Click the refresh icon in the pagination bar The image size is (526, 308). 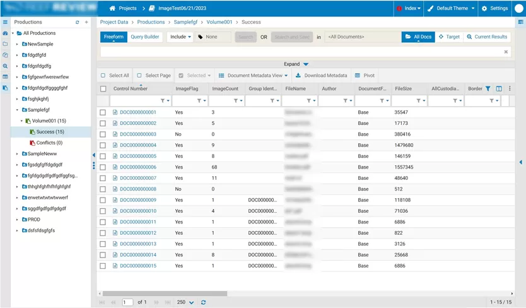[x=203, y=302]
